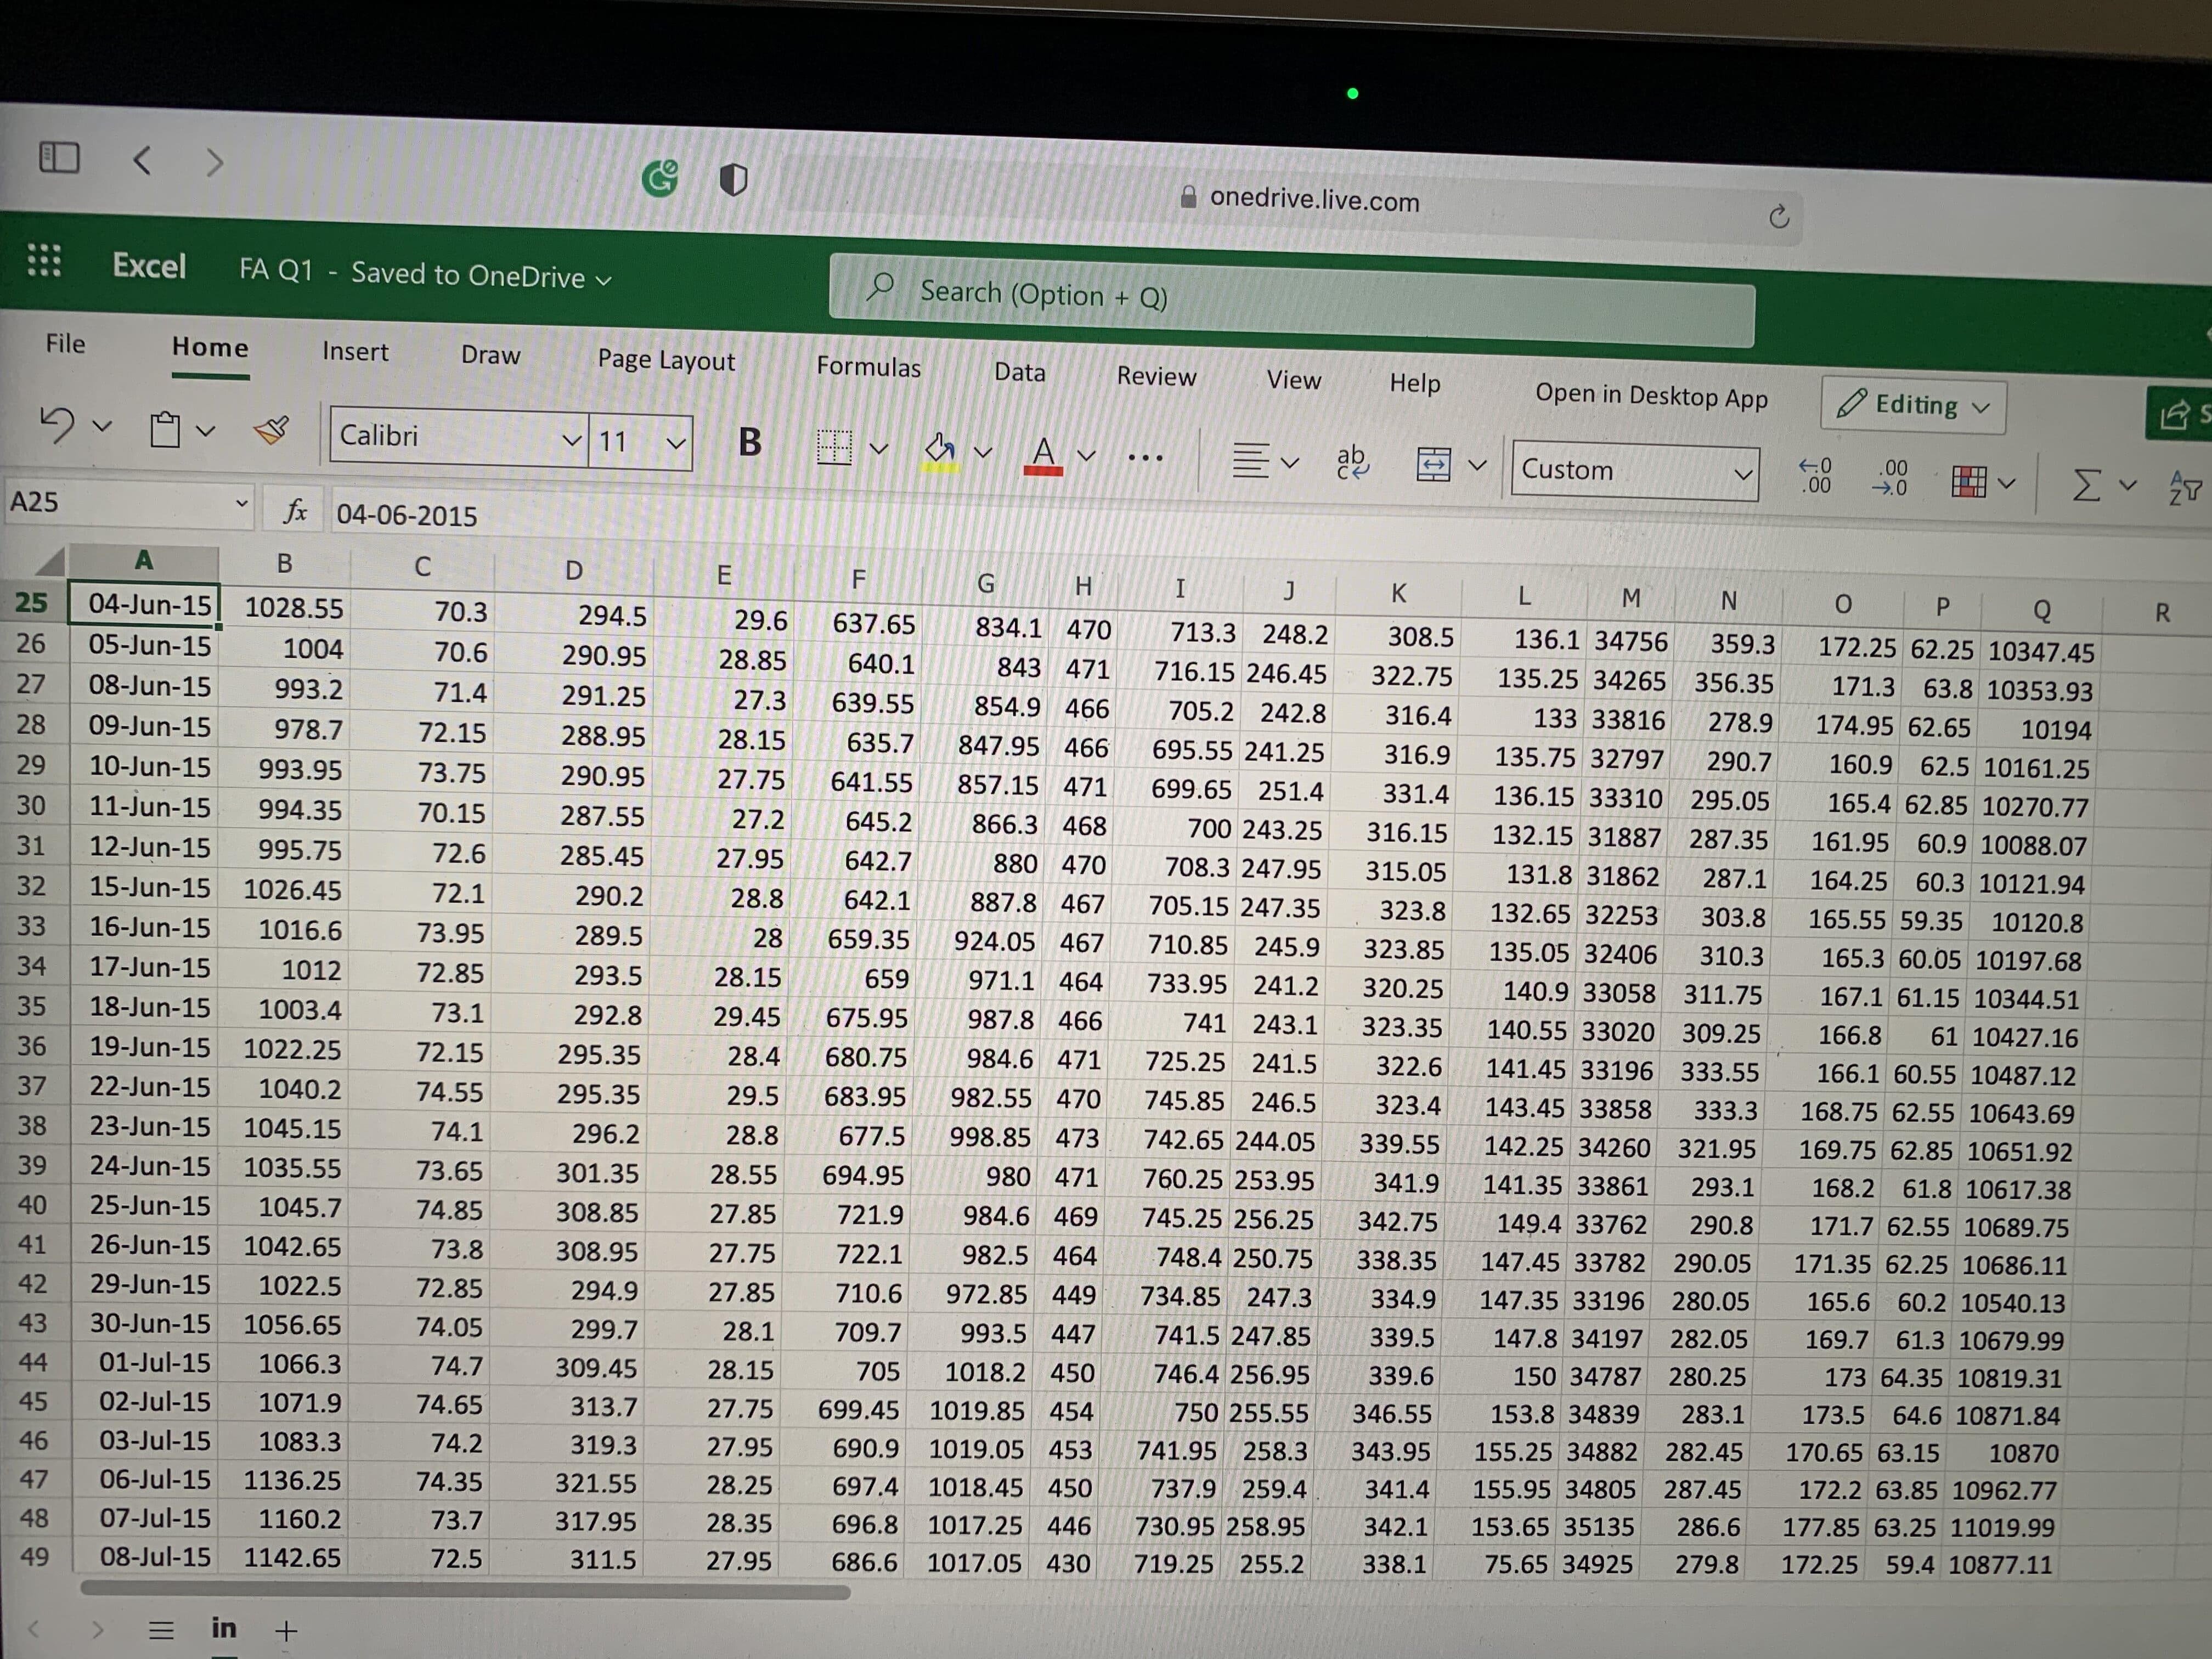This screenshot has width=2212, height=1659.
Task: Open the Grammarly extension icon
Action: point(660,178)
